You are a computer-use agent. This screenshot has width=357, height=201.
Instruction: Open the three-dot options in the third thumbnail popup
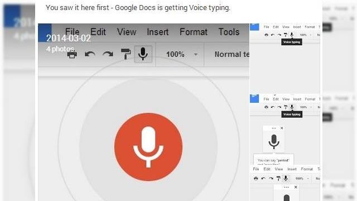click(286, 187)
